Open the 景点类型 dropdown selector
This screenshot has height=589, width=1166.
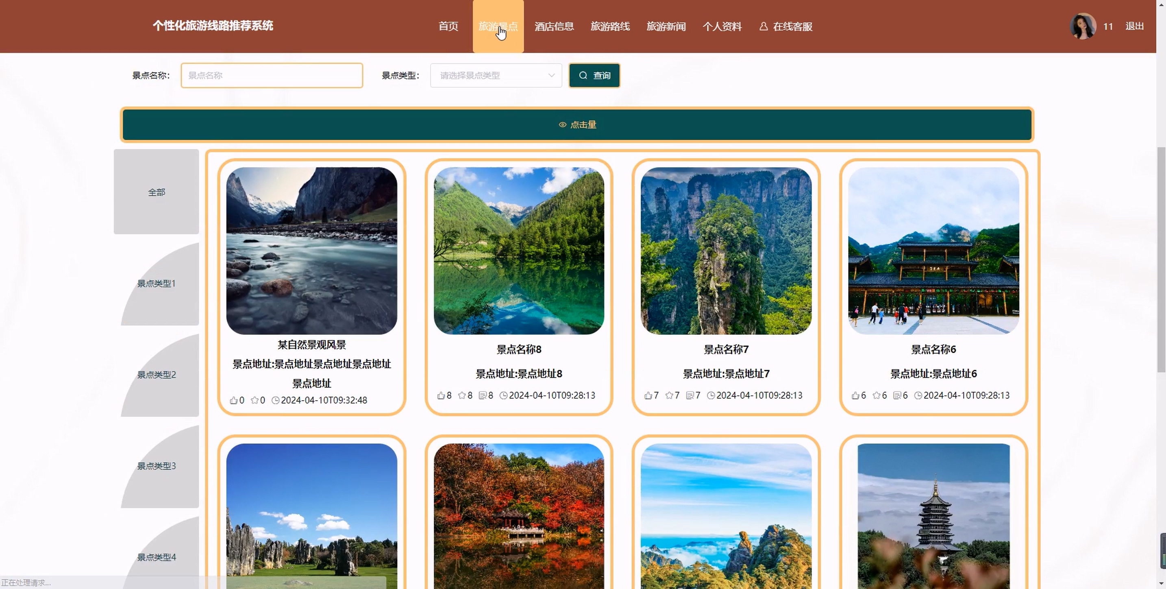click(x=496, y=75)
